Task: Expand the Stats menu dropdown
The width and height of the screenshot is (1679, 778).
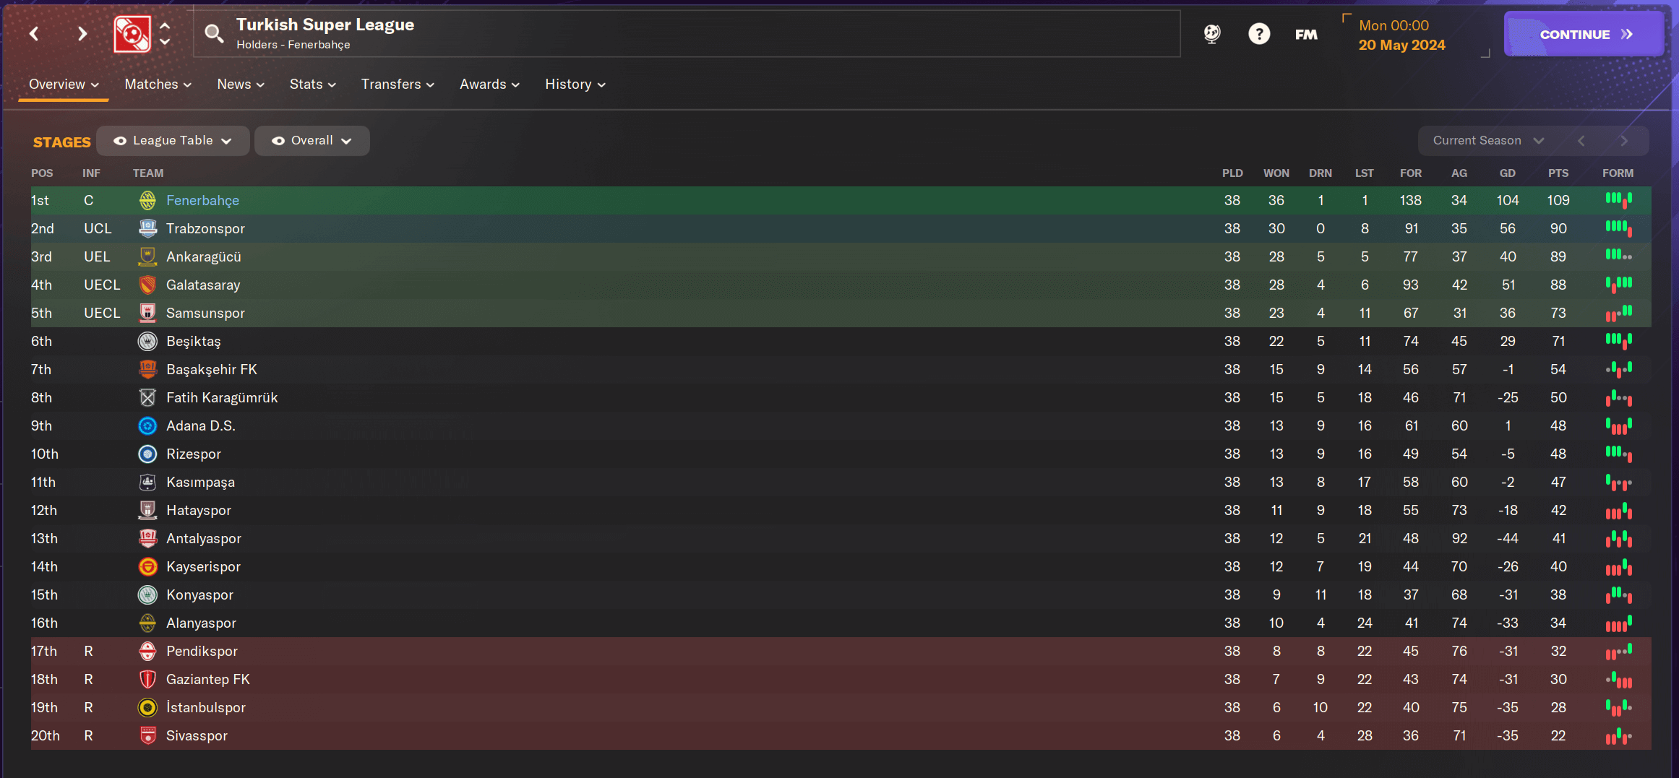Action: [312, 85]
